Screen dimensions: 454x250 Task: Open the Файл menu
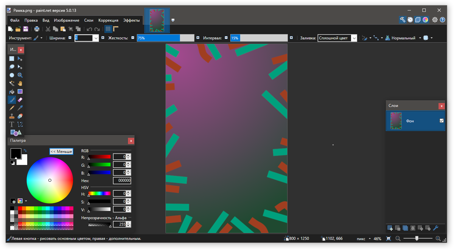[15, 20]
